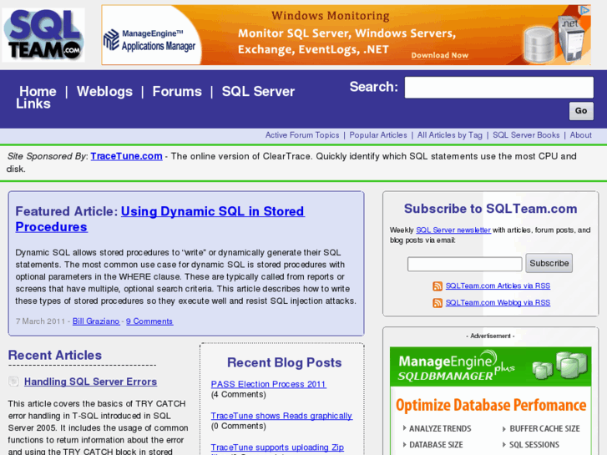Click the 7 March 2011 date text
Screen dimensions: 607x455
[40, 321]
